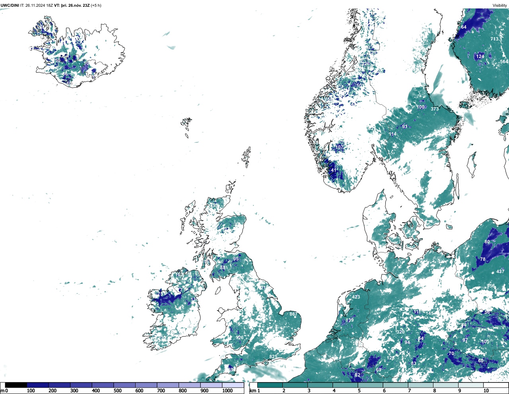Image resolution: width=509 pixels, height=394 pixels.
Task: Click the 3–4 km legend swatch
Action: (x=320, y=385)
